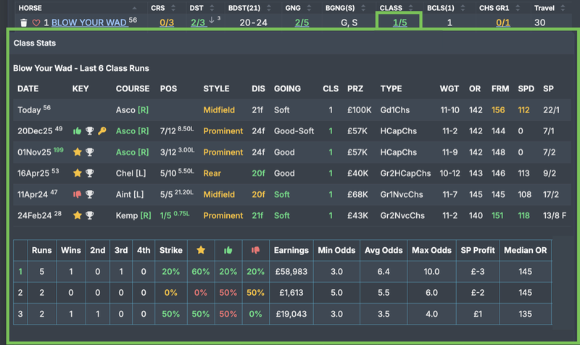Click the star column header in summary table

[x=202, y=251]
